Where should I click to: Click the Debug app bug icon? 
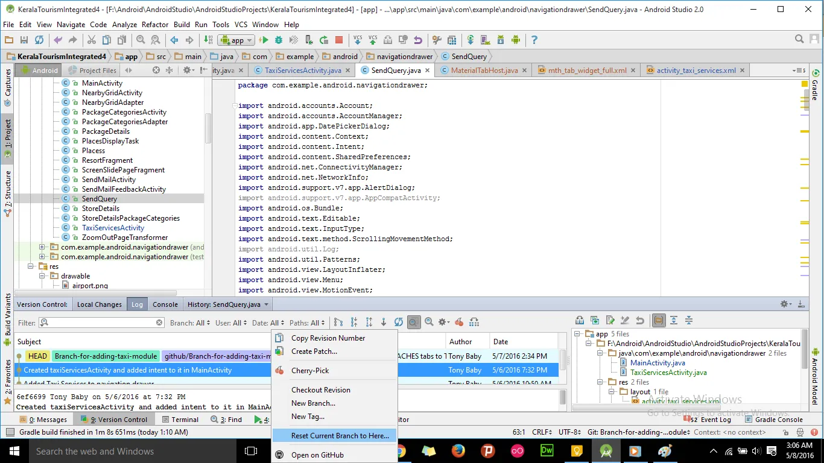279,40
